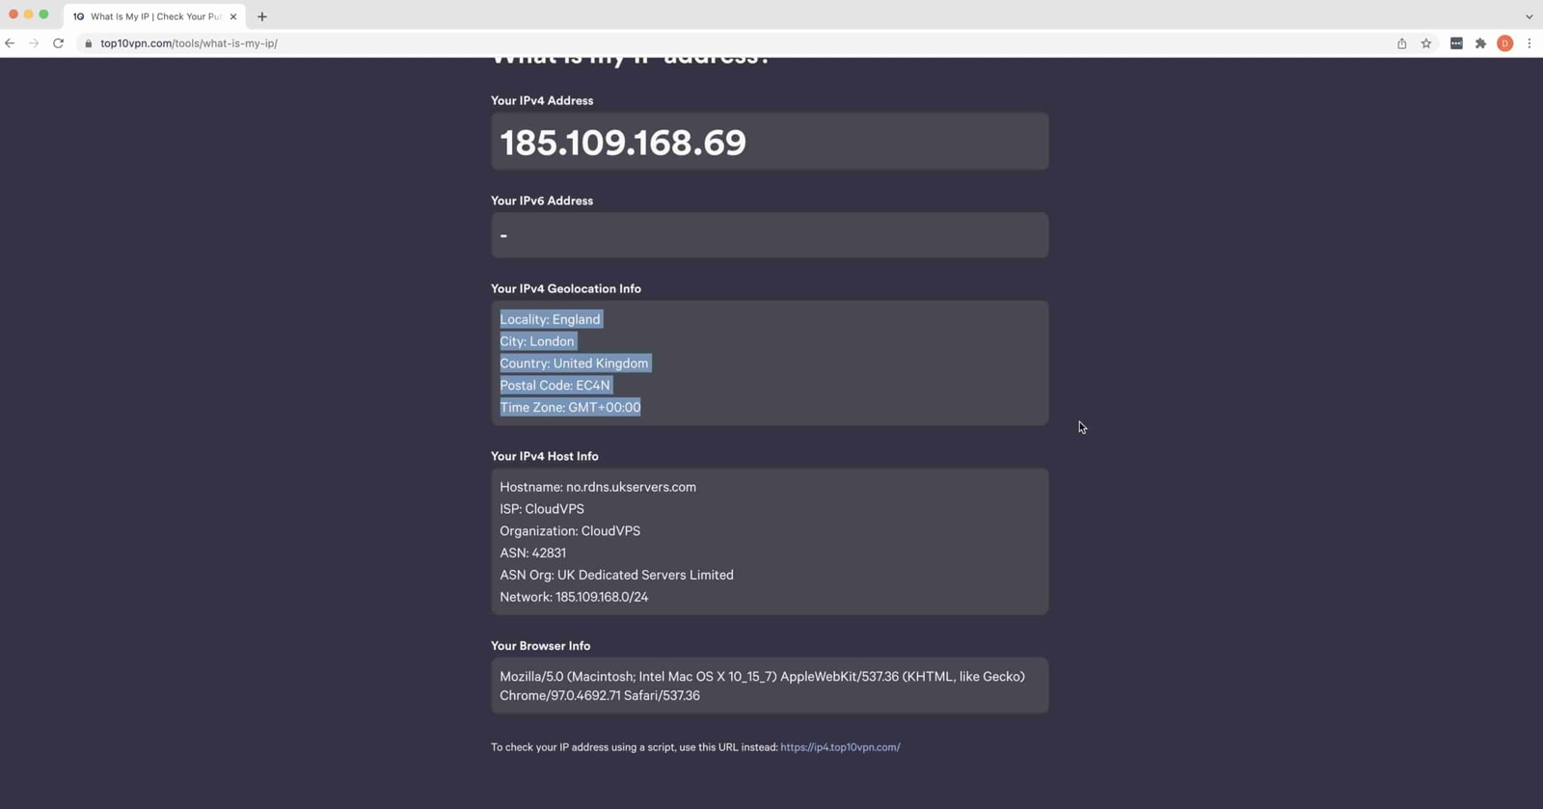Open the tab search chevron at top right
1543x809 pixels.
pos(1527,16)
